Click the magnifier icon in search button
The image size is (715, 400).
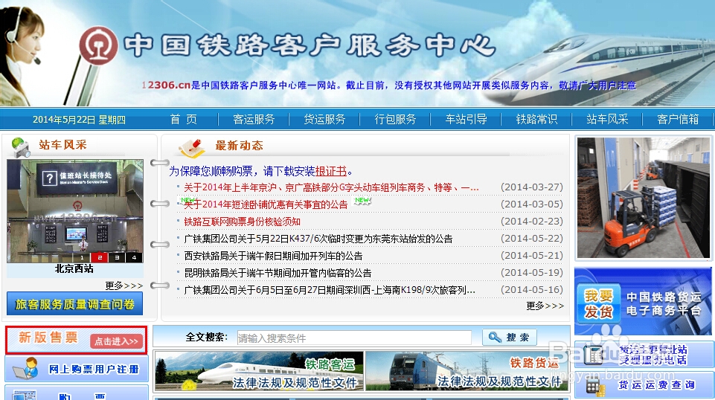point(495,337)
